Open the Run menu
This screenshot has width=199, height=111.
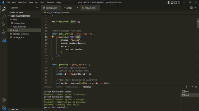click(x=42, y=2)
